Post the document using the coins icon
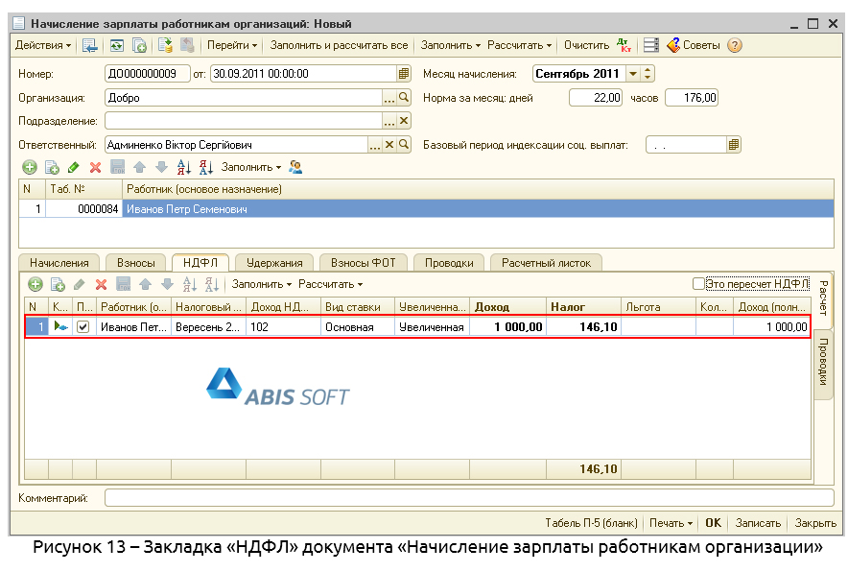This screenshot has width=848, height=572. pos(166,45)
